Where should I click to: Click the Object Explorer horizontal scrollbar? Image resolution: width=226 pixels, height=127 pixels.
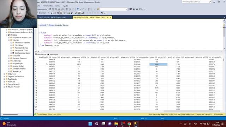click(10, 114)
